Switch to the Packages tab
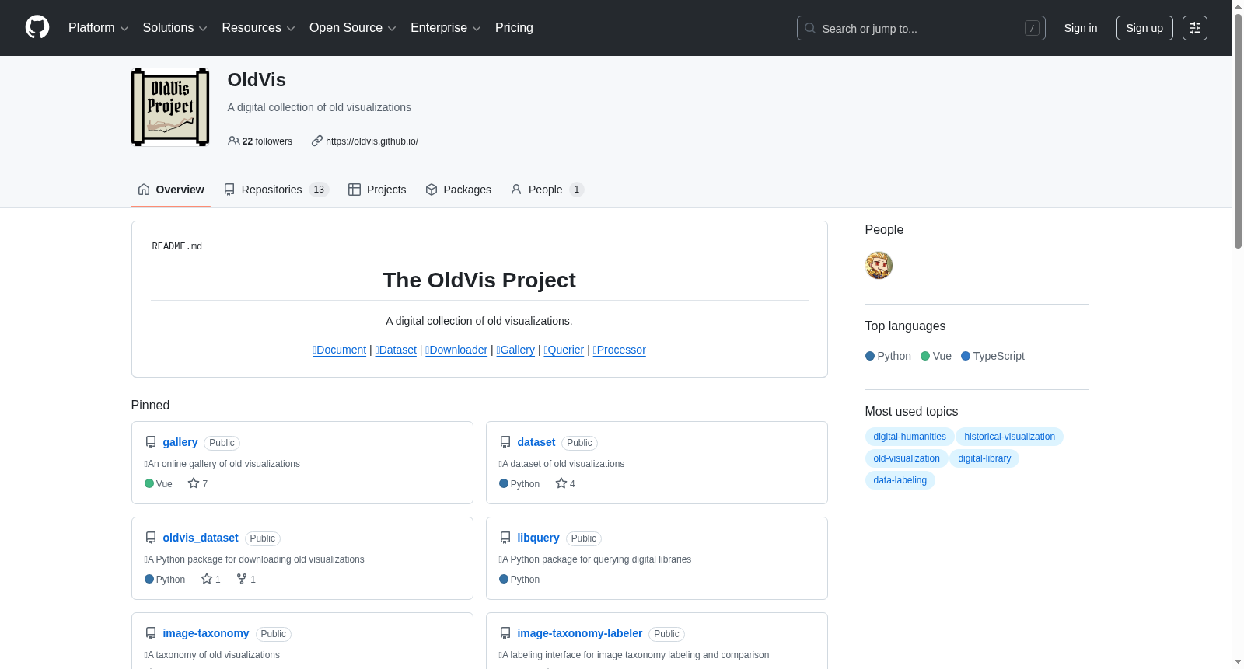1244x669 pixels. pyautogui.click(x=459, y=190)
